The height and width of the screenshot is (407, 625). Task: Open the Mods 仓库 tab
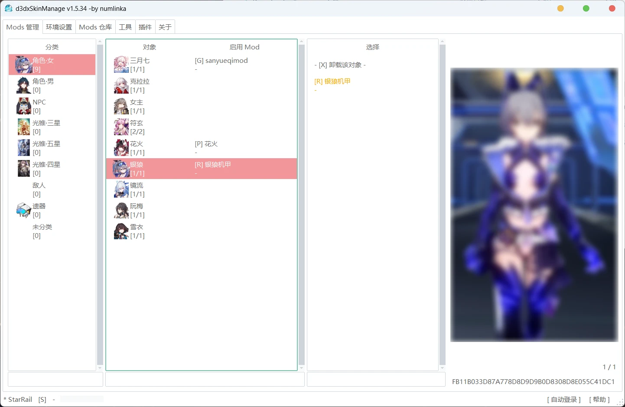95,27
